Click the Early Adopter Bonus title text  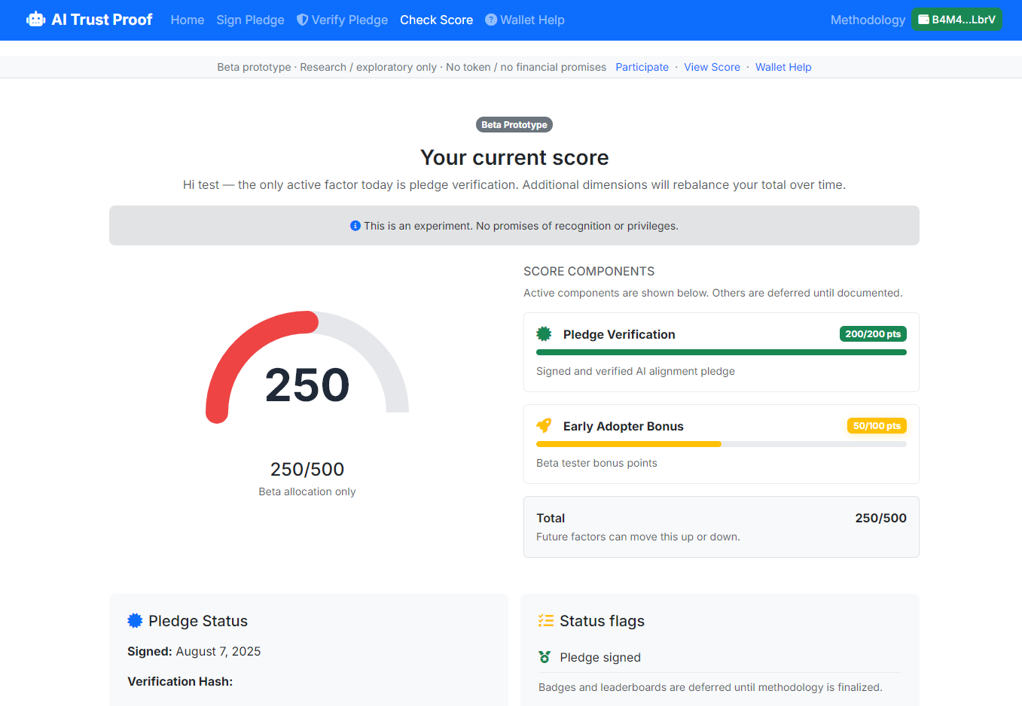pyautogui.click(x=624, y=426)
